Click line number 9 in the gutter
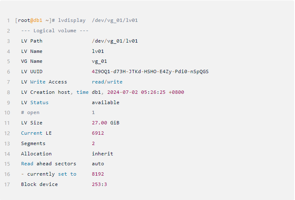Screen dimensions: 295x200 tap(8, 102)
